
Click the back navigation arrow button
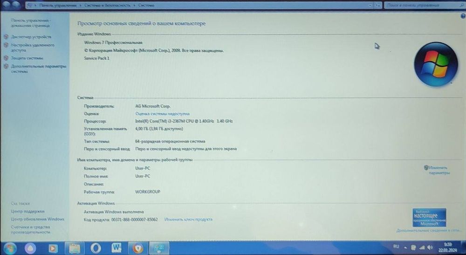pos(6,5)
